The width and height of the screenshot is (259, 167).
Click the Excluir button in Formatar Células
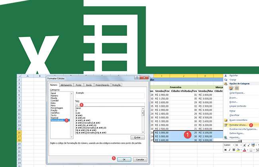click(x=137, y=137)
